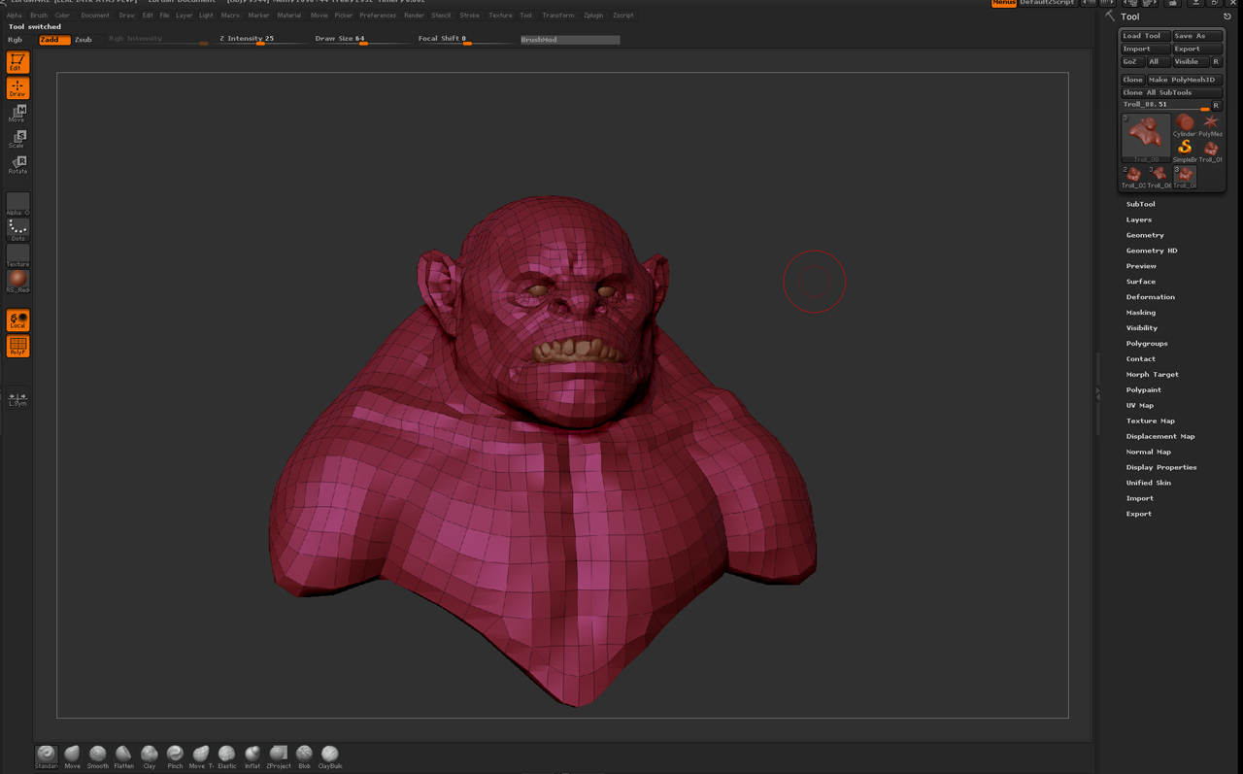
Task: Open the RS_Red material selector
Action: click(x=17, y=282)
